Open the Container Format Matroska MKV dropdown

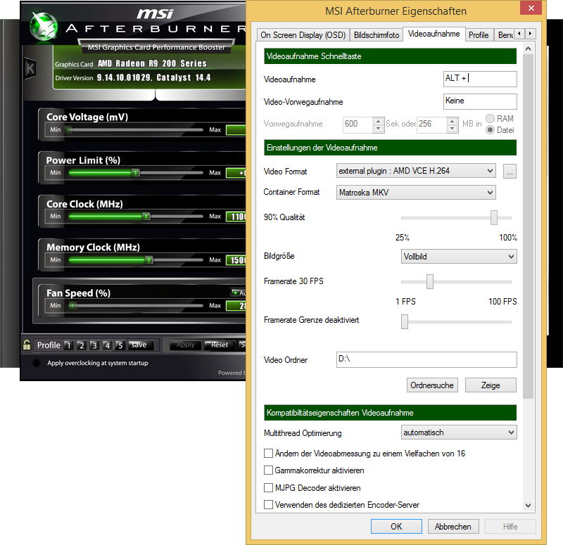(x=416, y=192)
